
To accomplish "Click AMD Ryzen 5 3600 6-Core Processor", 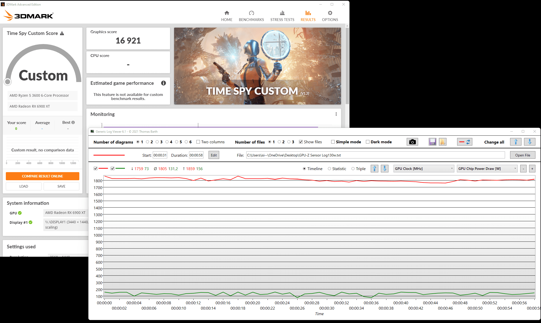I will [x=42, y=95].
